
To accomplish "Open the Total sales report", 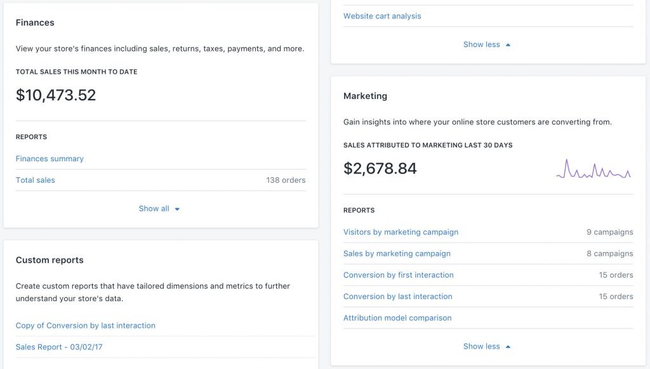I will [36, 180].
